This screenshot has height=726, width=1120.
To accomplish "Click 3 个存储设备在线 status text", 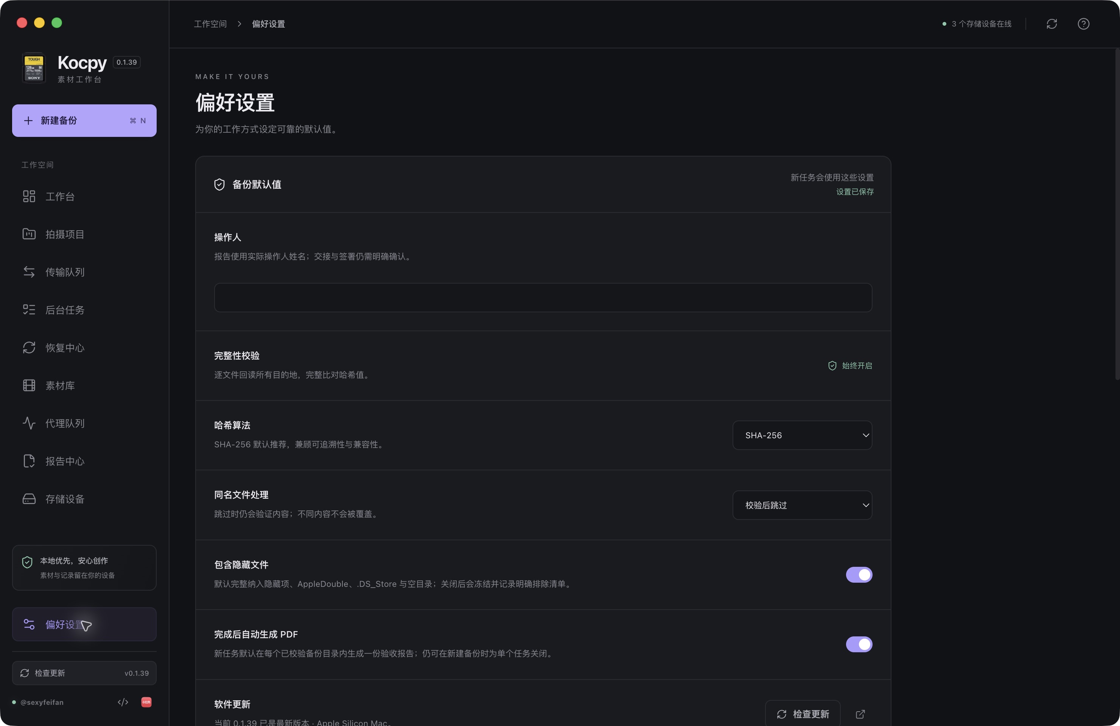I will tap(981, 24).
